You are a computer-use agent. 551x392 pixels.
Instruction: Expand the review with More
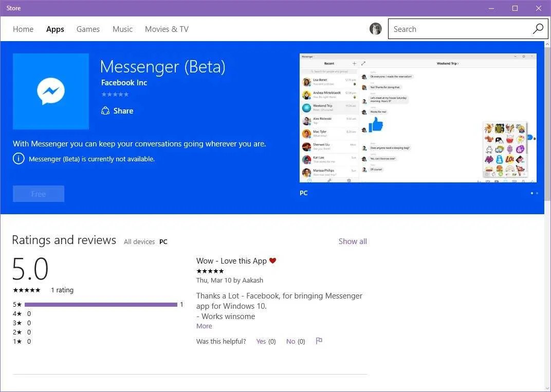204,326
